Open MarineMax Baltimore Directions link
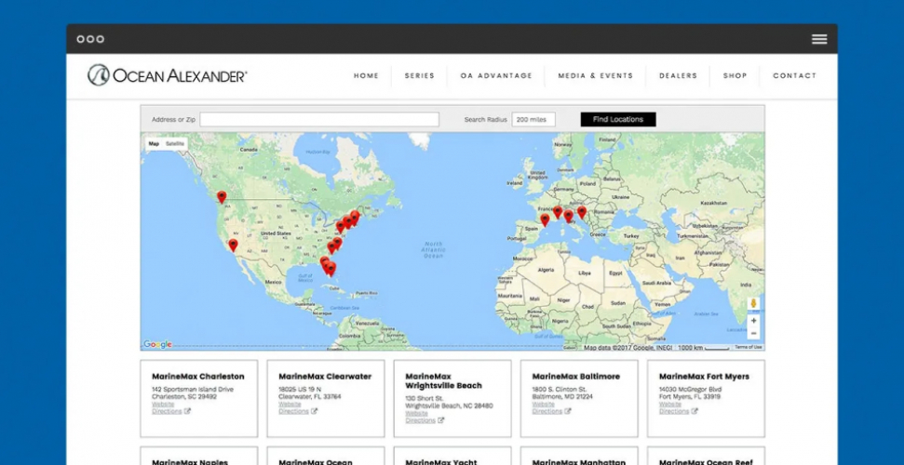Image resolution: width=904 pixels, height=465 pixels. point(547,411)
